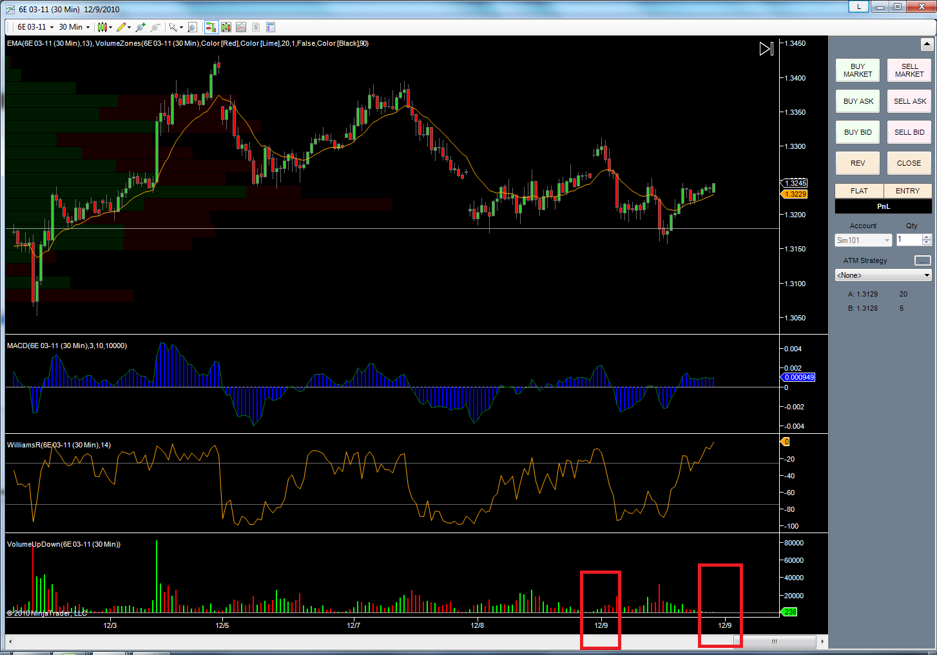This screenshot has height=655, width=937.
Task: Click the zoom in magnifier icon
Action: (x=140, y=27)
